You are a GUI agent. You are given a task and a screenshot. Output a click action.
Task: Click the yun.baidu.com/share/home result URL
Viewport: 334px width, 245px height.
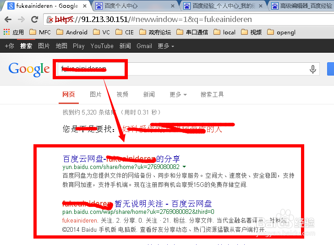121,167
